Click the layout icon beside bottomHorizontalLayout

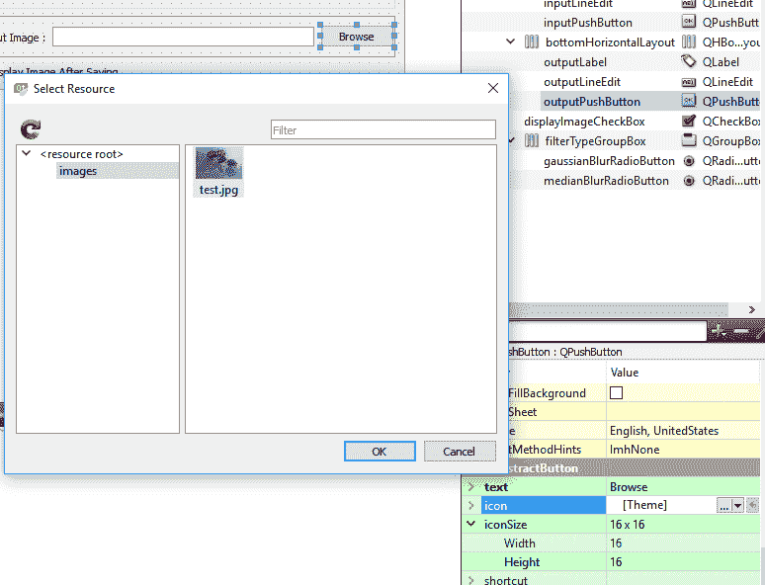[x=532, y=42]
